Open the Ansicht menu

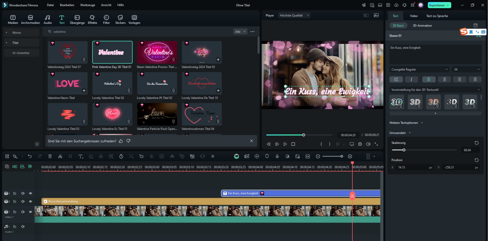[x=106, y=5]
